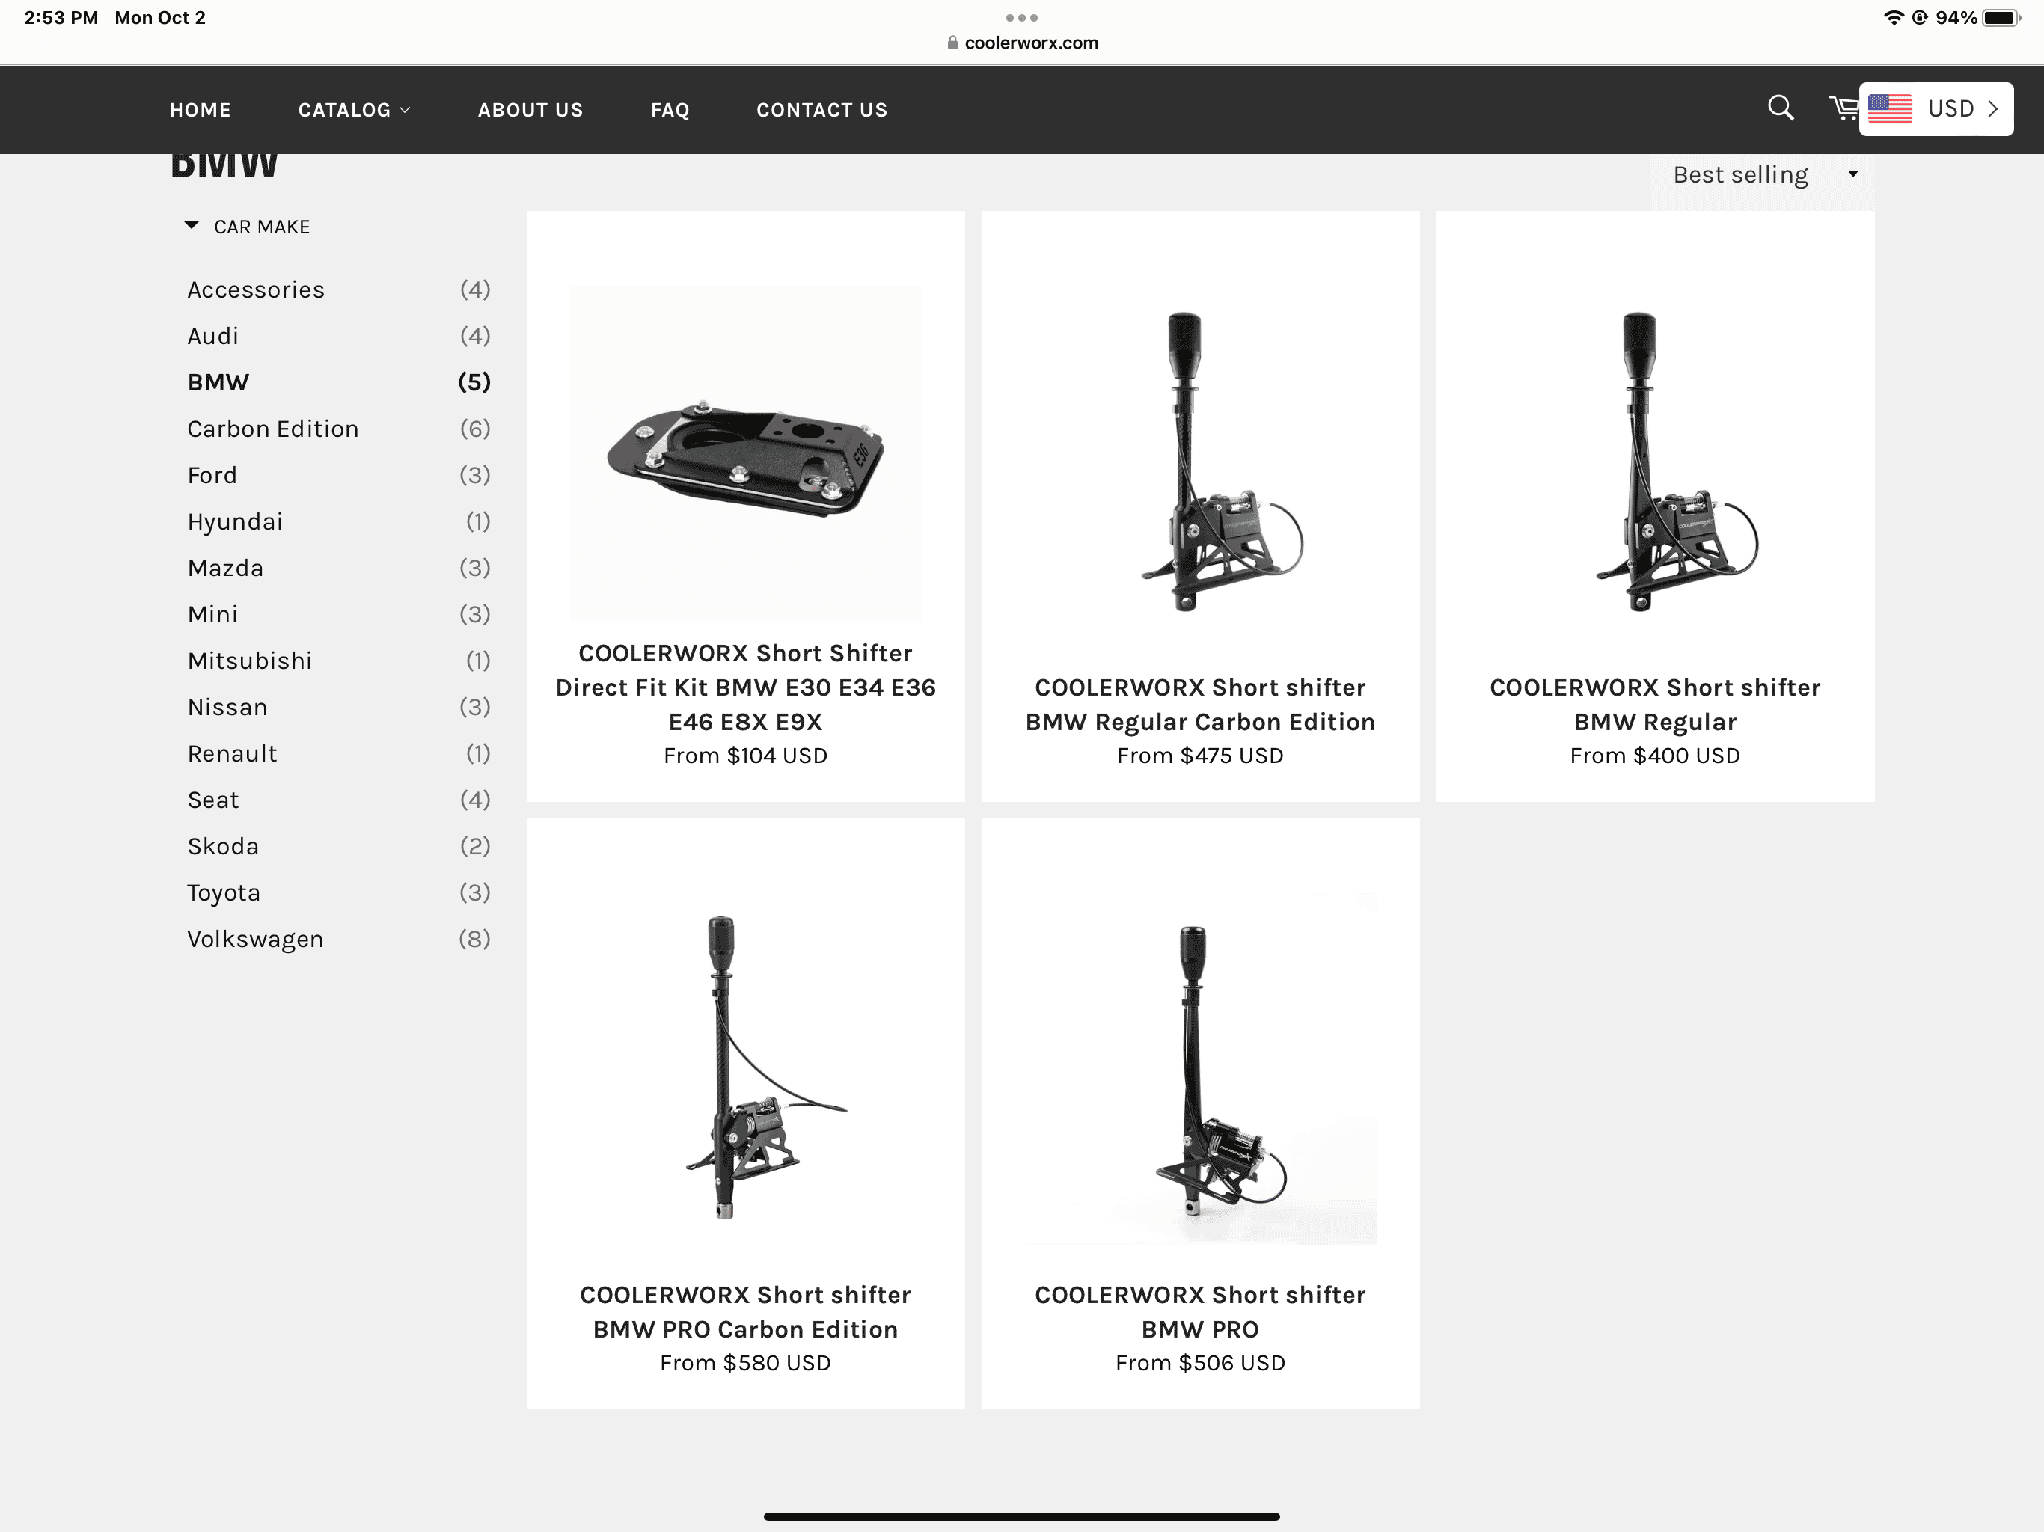Viewport: 2044px width, 1532px height.
Task: Tap the 'From $475 USD' price
Action: (x=1200, y=756)
